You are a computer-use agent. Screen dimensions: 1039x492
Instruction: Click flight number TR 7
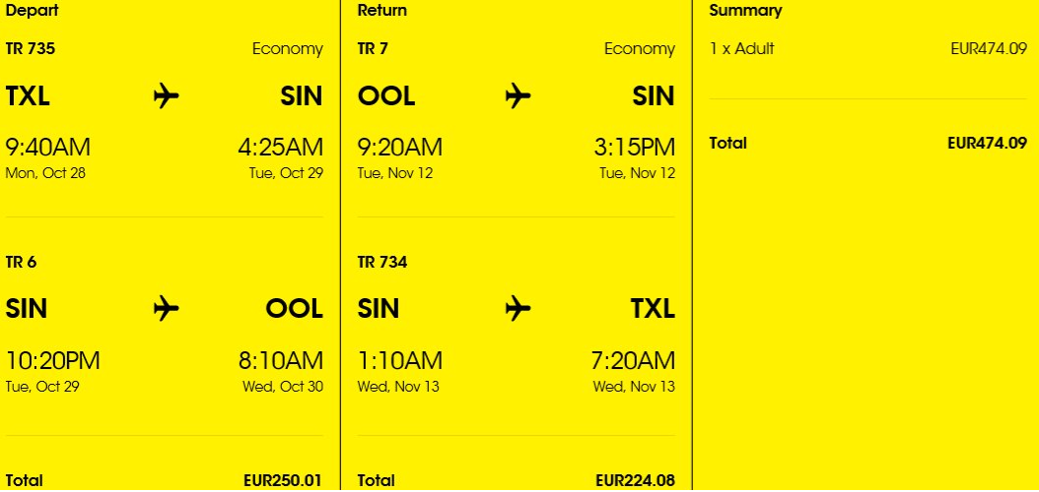[x=373, y=49]
